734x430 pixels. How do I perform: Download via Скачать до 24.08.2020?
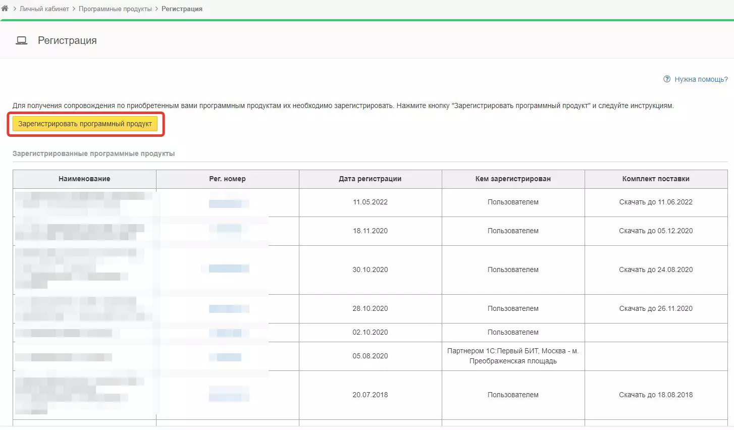tap(656, 270)
